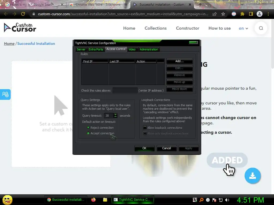The height and width of the screenshot is (205, 274).
Task: Open the smiley-face Start button
Action: [x=7, y=200]
